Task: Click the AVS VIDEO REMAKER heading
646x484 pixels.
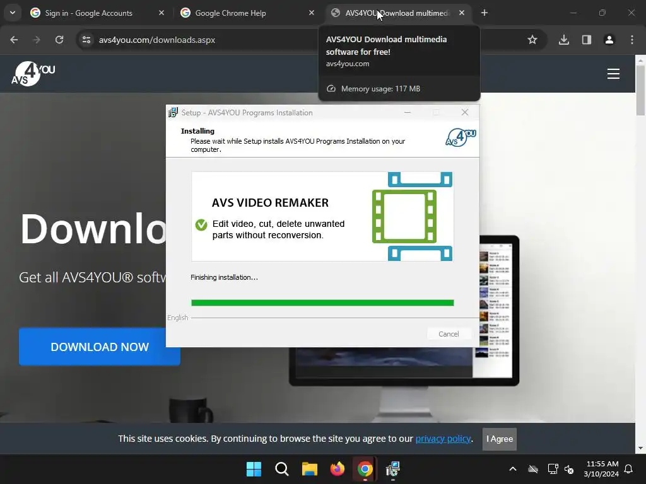Action: (270, 202)
